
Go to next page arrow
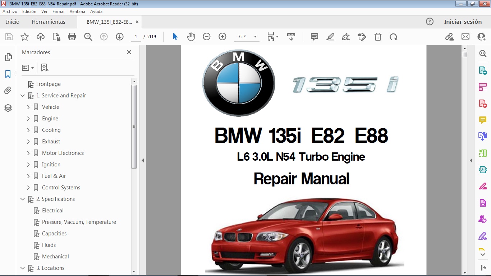click(x=120, y=37)
